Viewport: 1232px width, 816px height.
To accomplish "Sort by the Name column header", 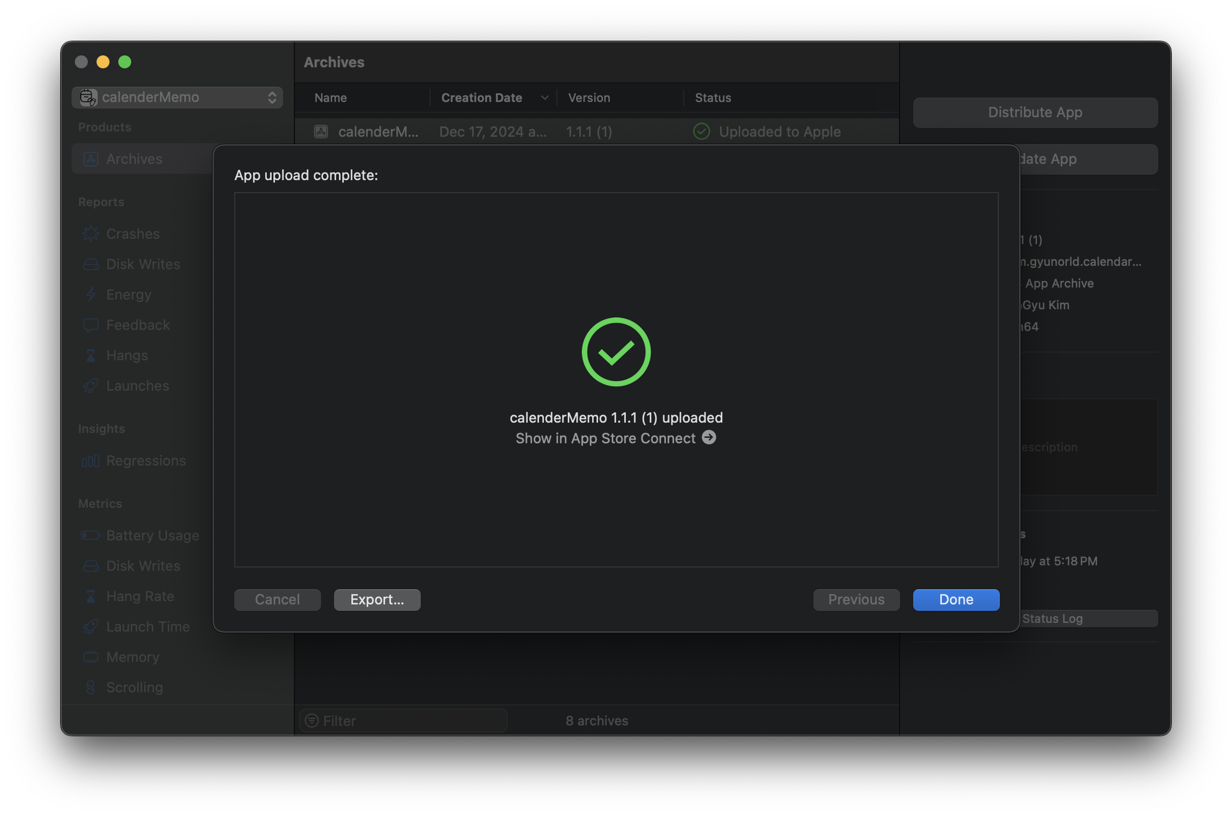I will 331,98.
